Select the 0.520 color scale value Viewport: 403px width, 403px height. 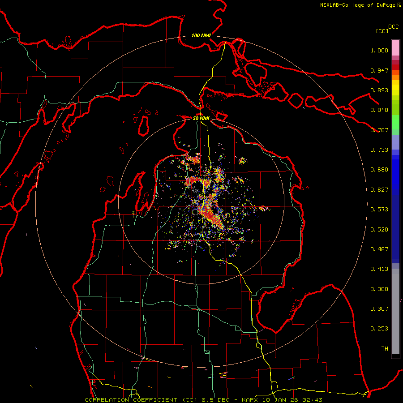(379, 230)
